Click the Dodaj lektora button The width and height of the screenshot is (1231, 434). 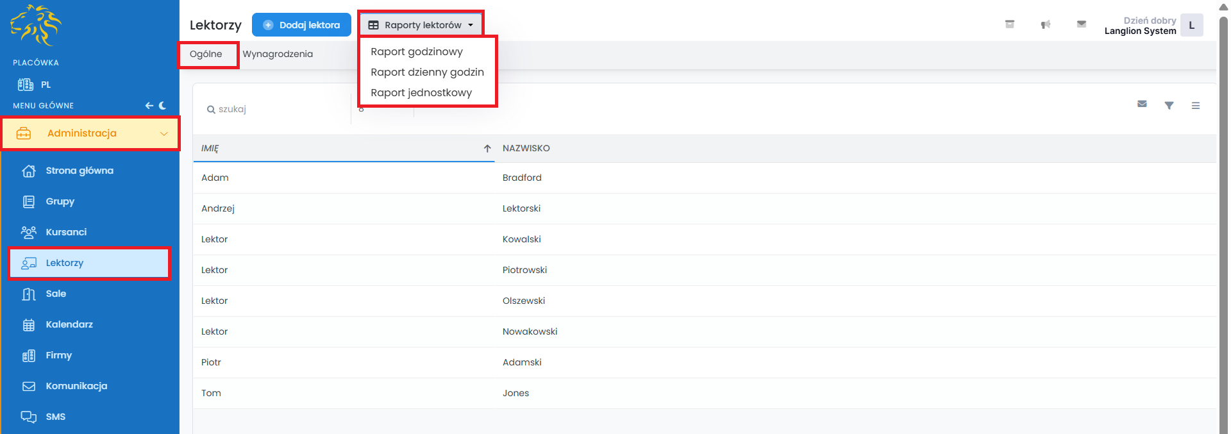tap(301, 25)
